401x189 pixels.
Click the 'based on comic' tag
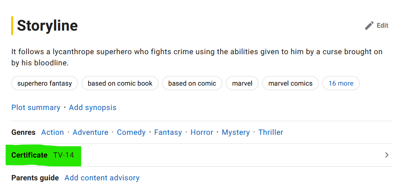[192, 84]
